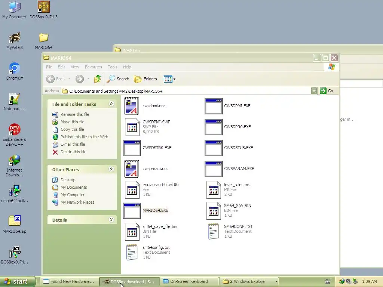Select the CWSDPMI.SWP file icon
383x287 pixels.
coord(132,127)
